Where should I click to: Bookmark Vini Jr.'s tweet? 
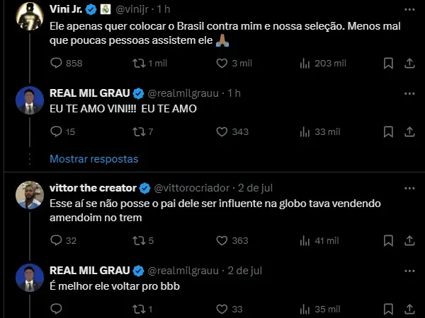(x=387, y=64)
